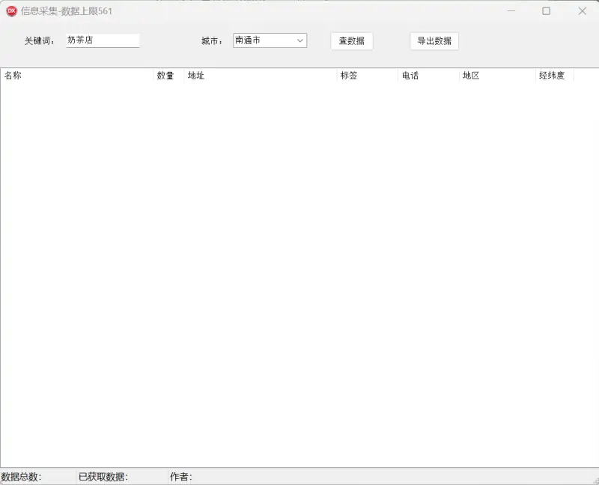599x485 pixels.
Task: Click the 电话 column header
Action: [x=408, y=75]
